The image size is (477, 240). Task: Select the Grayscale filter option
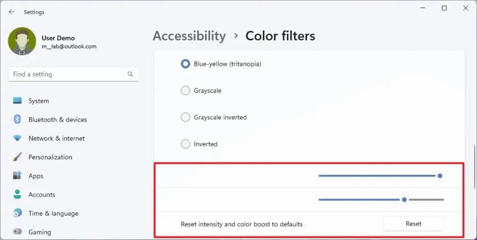click(x=185, y=91)
